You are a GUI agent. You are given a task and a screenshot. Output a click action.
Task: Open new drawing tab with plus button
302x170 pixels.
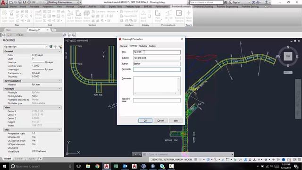pos(54,30)
